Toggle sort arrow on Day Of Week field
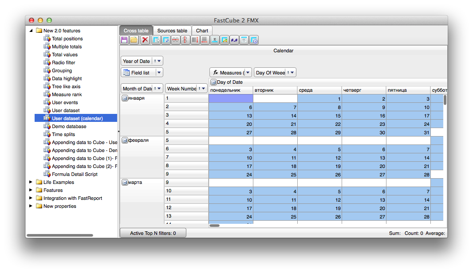Image resolution: width=473 pixels, height=273 pixels. [x=288, y=72]
